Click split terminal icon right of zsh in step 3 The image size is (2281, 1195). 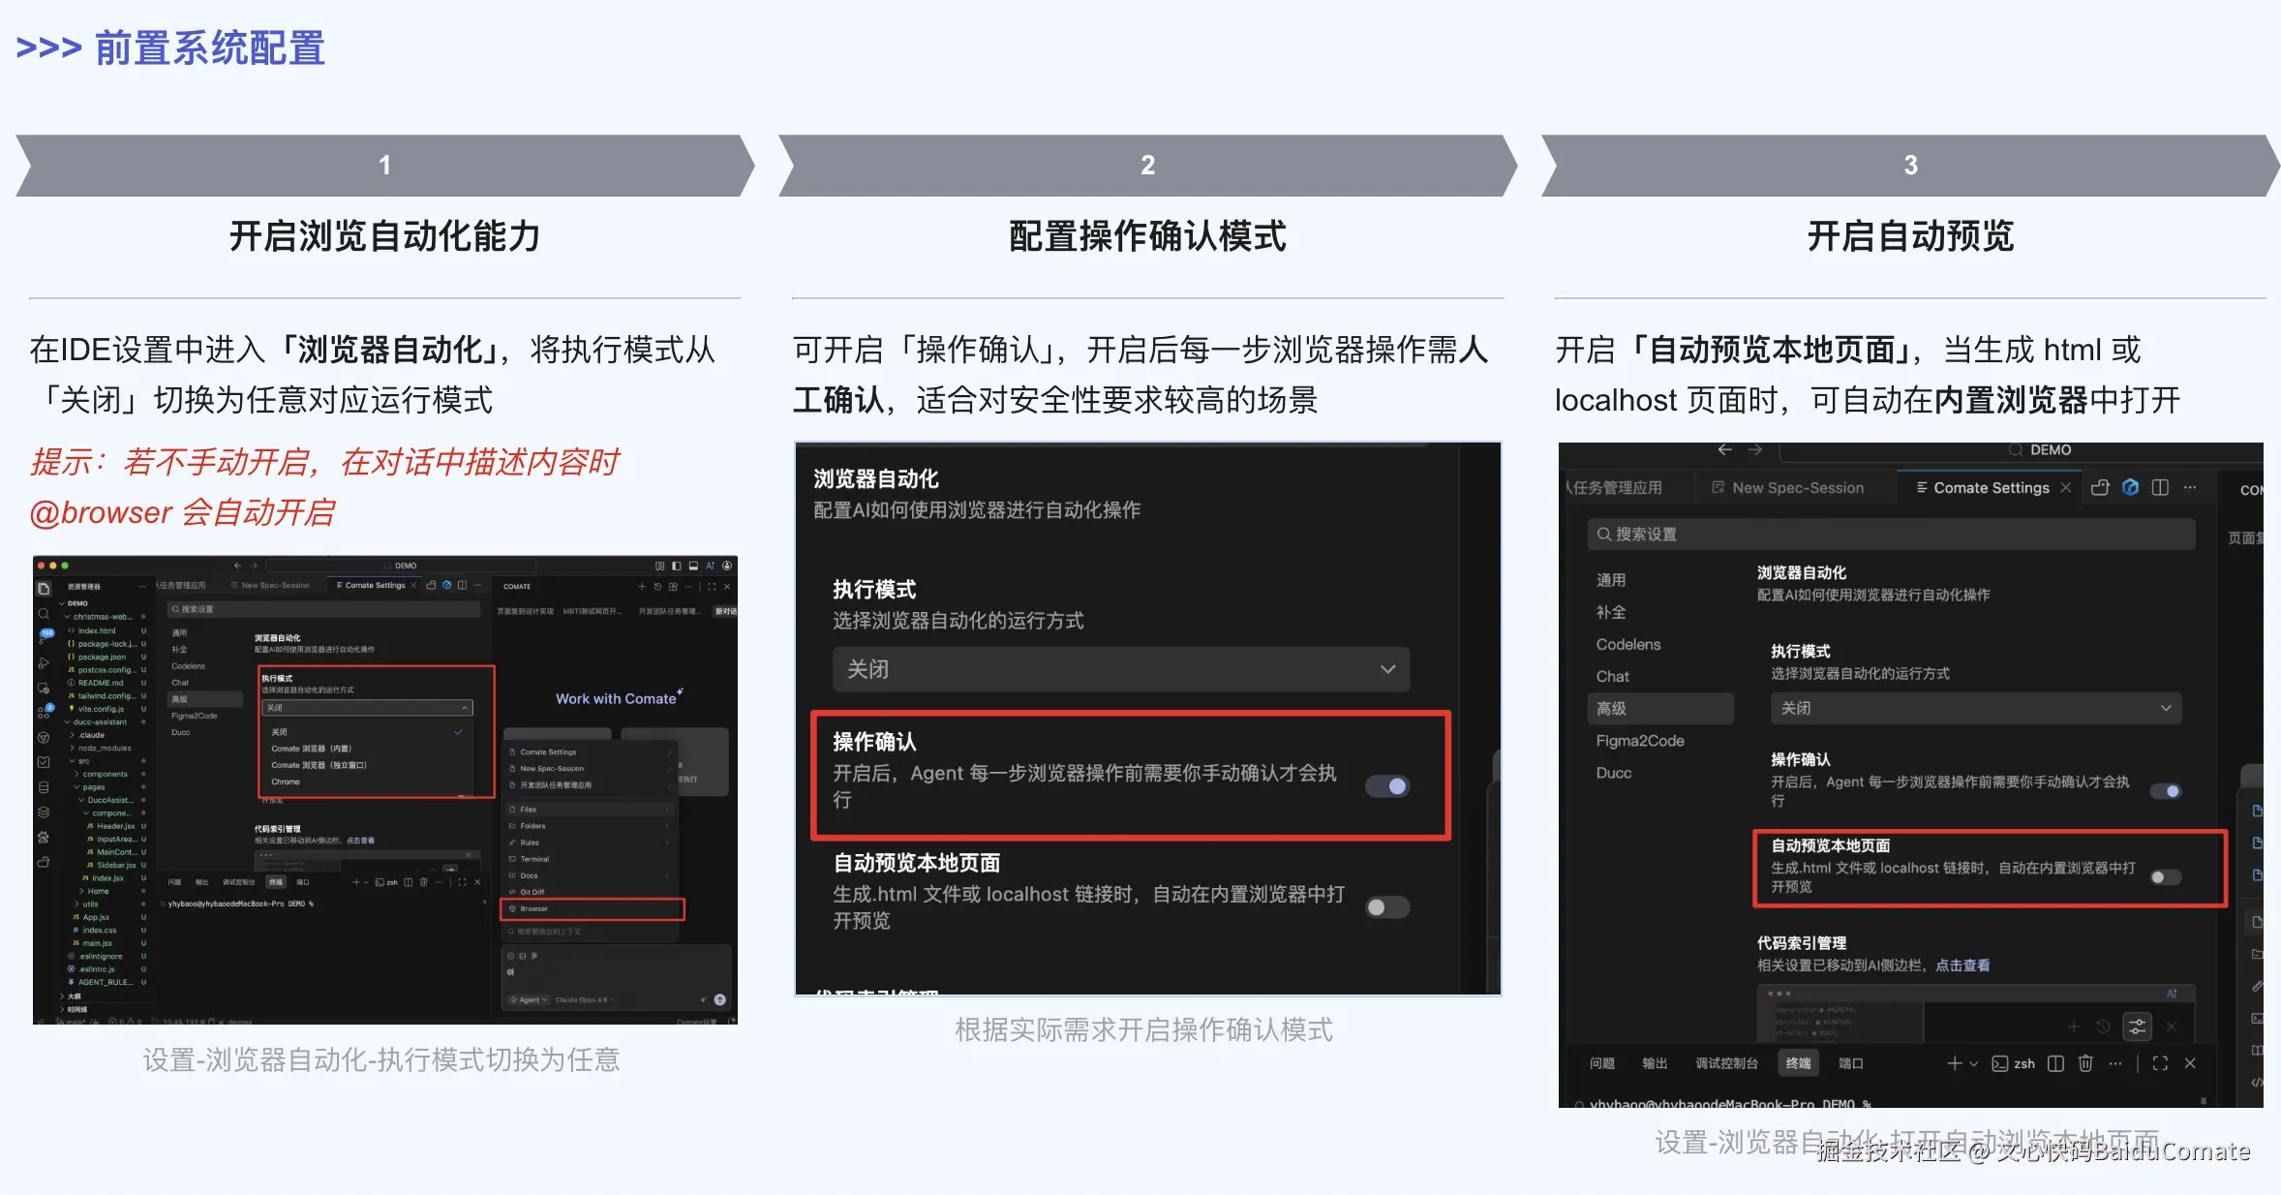(x=2055, y=1063)
